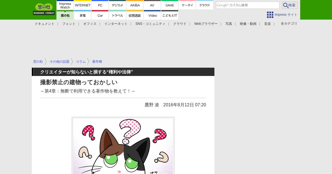This screenshot has width=332, height=174.
Task: Go to フォント category
Action: 69,24
